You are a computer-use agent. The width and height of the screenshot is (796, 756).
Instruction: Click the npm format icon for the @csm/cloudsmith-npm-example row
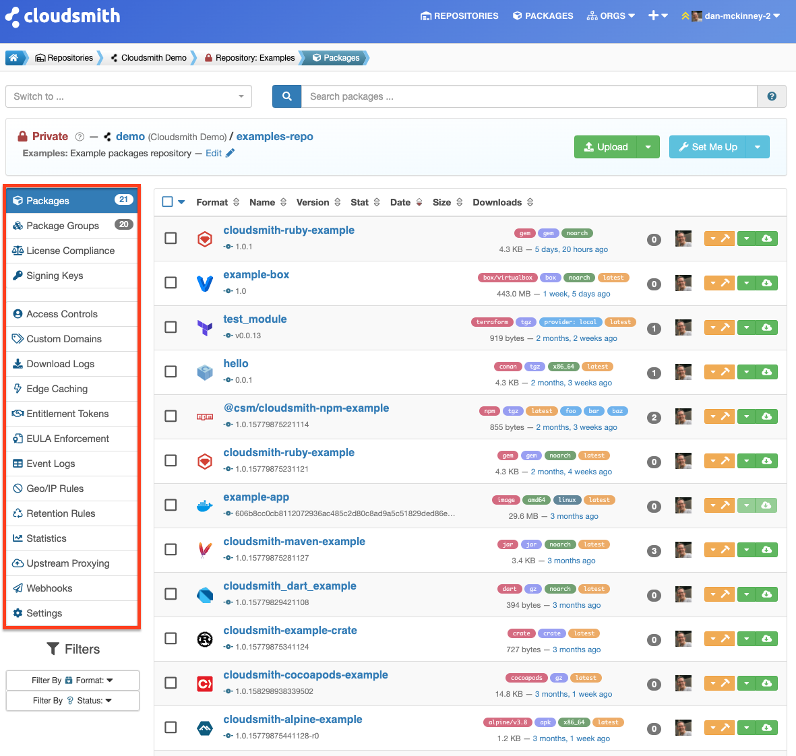click(x=205, y=416)
